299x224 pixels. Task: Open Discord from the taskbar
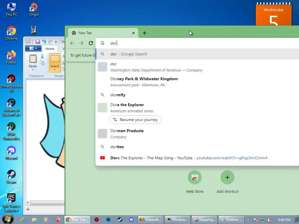tap(131, 220)
